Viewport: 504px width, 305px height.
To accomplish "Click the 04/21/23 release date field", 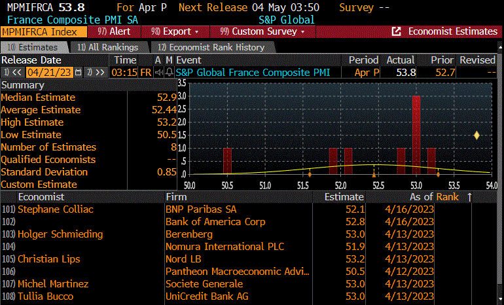I will coord(49,72).
